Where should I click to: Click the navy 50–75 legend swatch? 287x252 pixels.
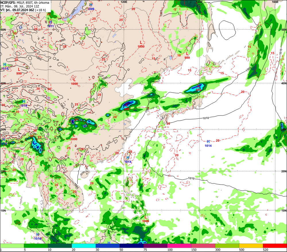pos(131,246)
